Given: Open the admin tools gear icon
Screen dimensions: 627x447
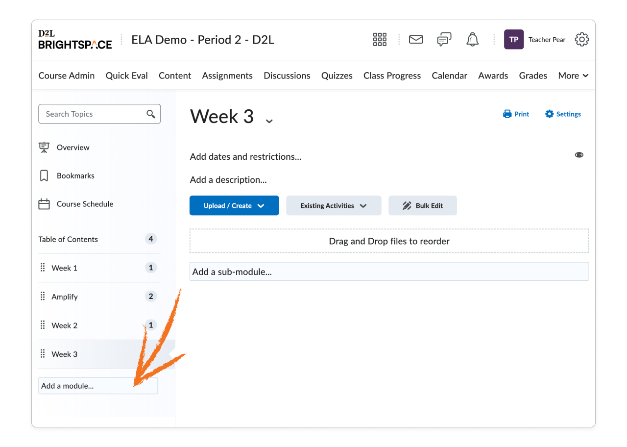Looking at the screenshot, I should coord(581,40).
